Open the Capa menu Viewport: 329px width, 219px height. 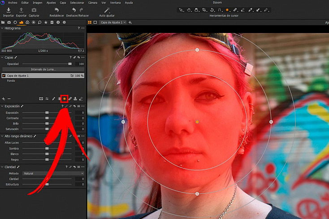click(x=63, y=3)
